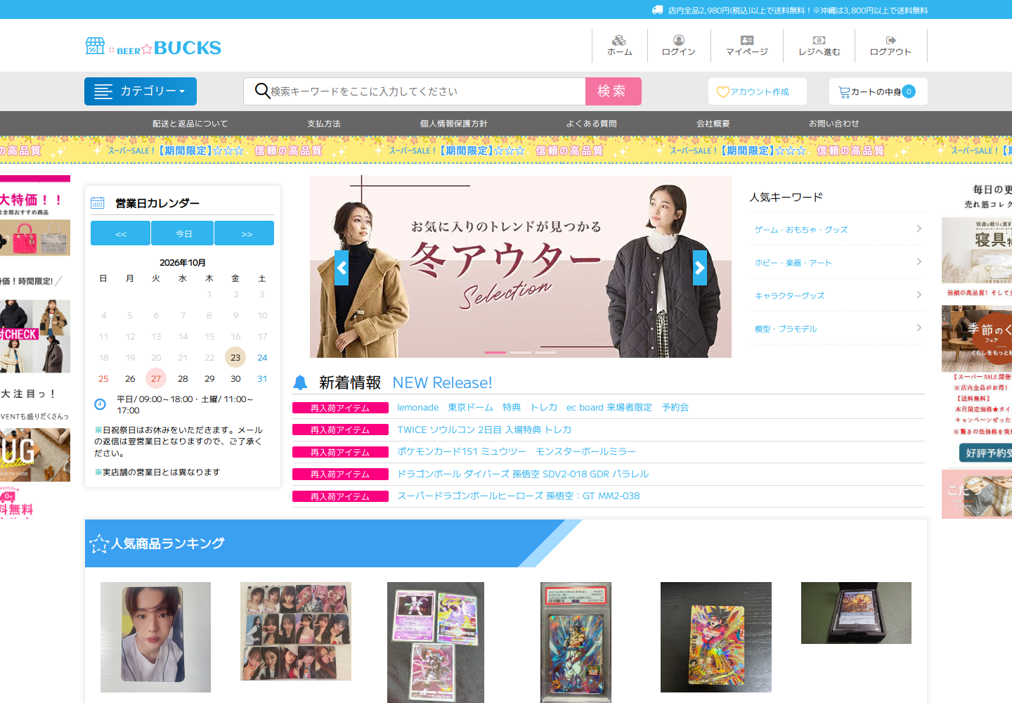This screenshot has width=1012, height=703.
Task: Open 会社概要 menu item
Action: click(x=713, y=124)
